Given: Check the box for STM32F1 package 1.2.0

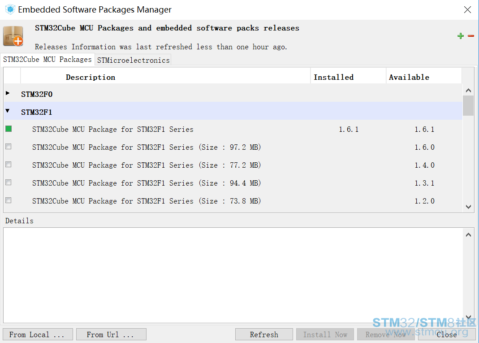Looking at the screenshot, I should point(9,200).
